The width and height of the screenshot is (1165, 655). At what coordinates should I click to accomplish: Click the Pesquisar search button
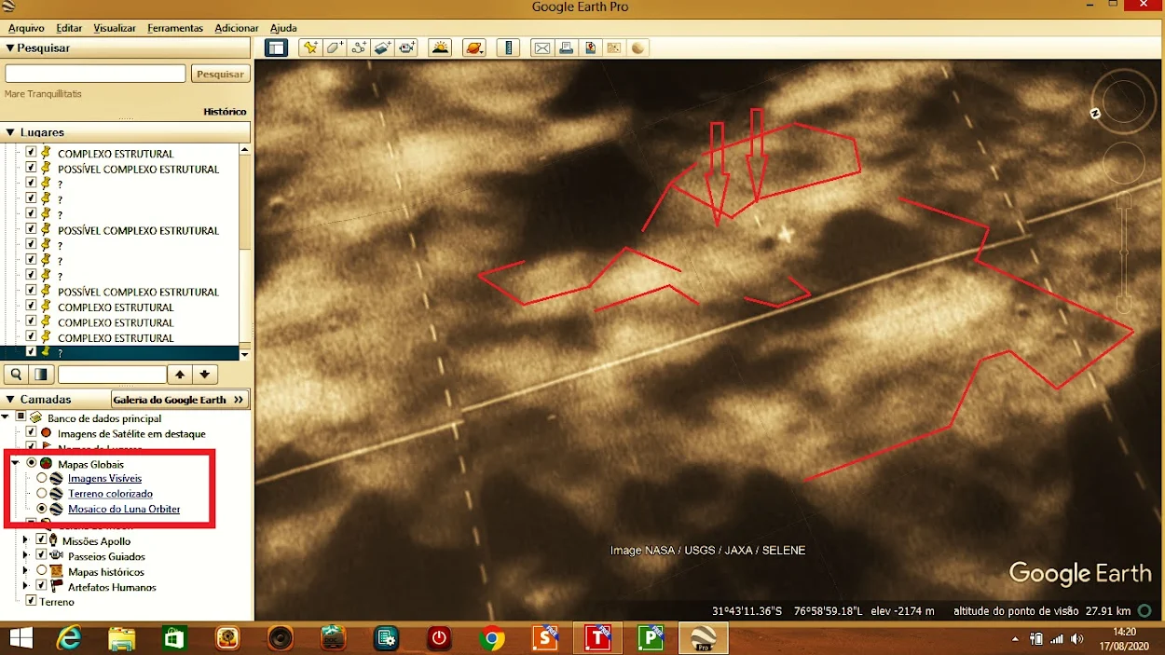[221, 74]
